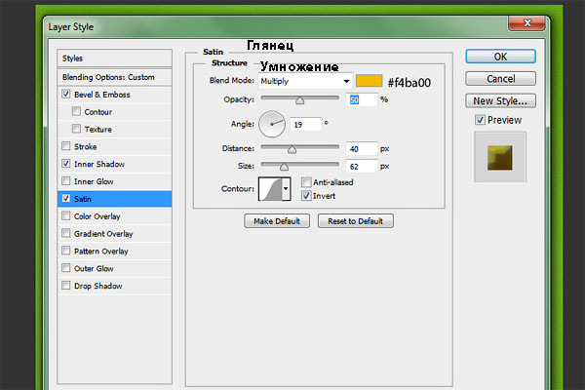Click the Distance slider handle

click(x=292, y=149)
